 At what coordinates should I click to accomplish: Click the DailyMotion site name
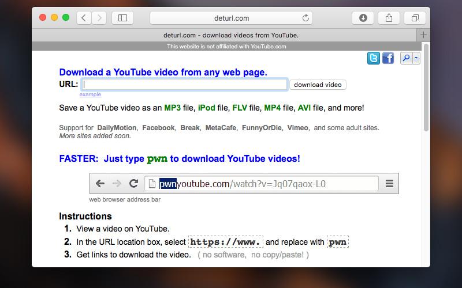(117, 128)
